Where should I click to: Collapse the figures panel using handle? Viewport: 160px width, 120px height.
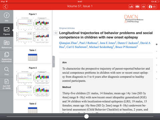(54, 62)
